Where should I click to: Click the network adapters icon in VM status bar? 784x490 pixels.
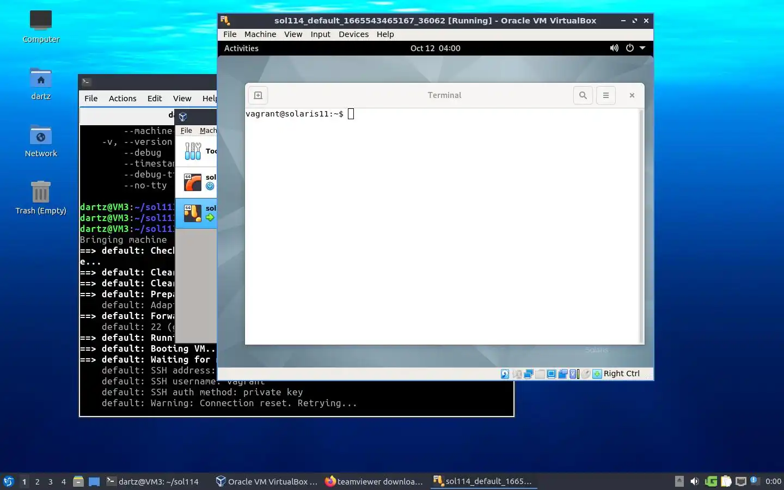coord(528,374)
